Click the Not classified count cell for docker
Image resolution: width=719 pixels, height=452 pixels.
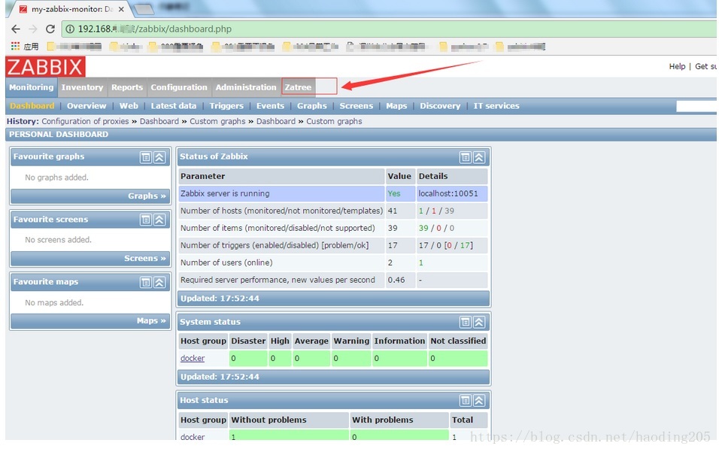(x=458, y=358)
